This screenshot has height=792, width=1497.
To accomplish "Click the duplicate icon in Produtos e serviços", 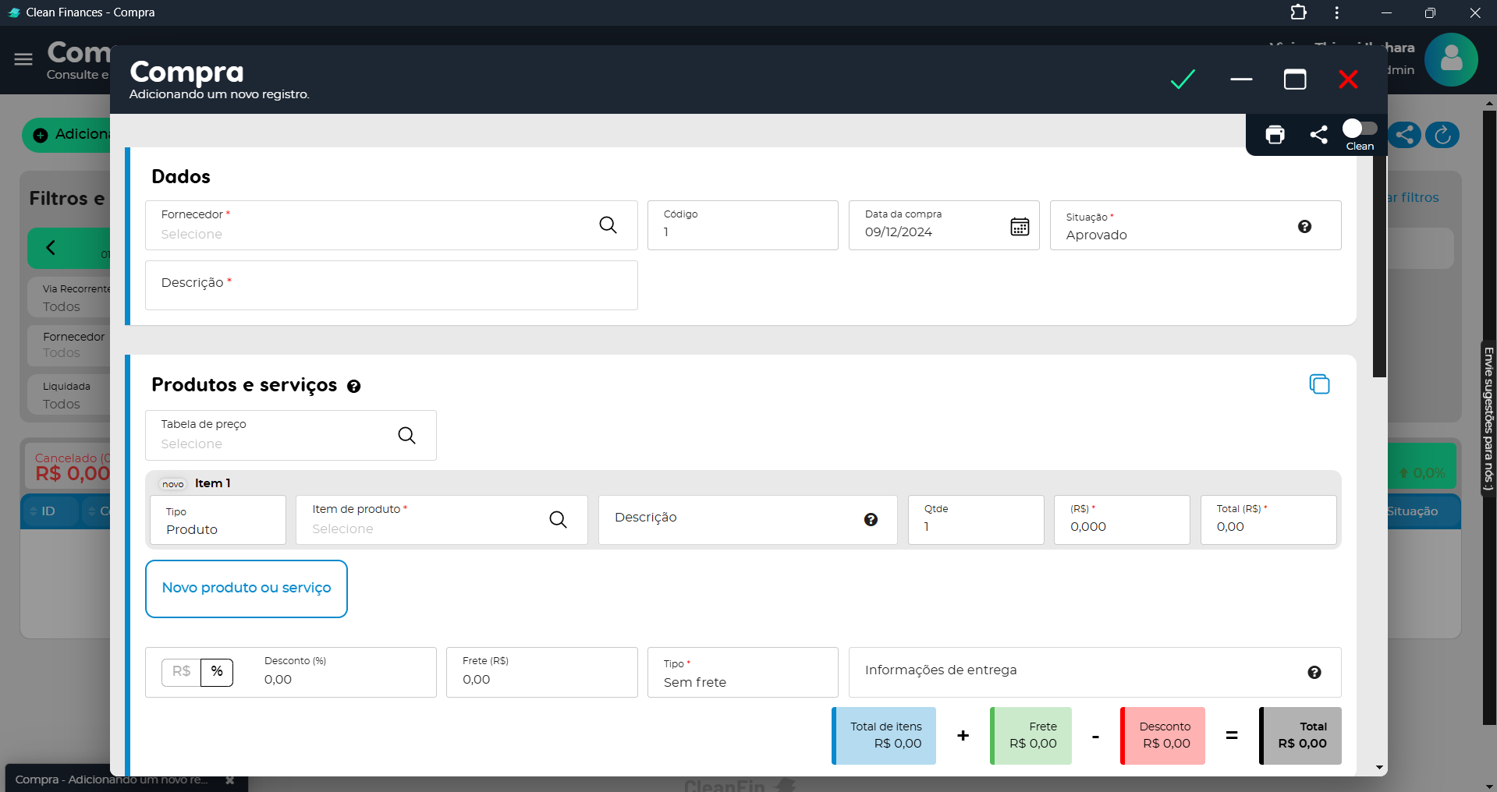I will point(1319,384).
